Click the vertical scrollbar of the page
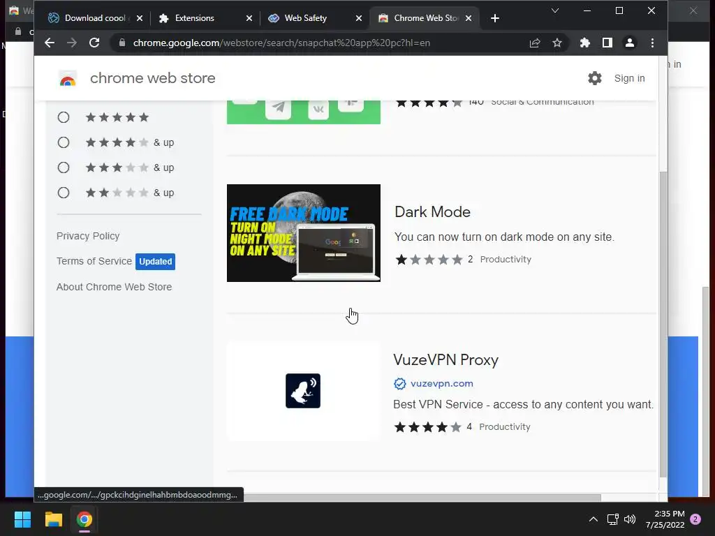The height and width of the screenshot is (536, 715). coord(663,324)
